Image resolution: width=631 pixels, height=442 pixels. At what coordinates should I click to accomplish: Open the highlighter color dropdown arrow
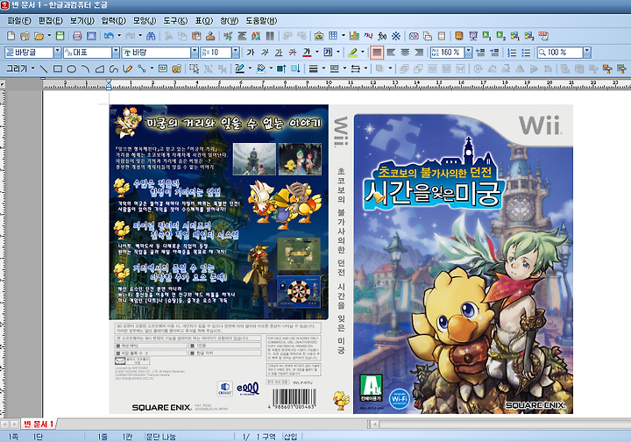click(363, 53)
